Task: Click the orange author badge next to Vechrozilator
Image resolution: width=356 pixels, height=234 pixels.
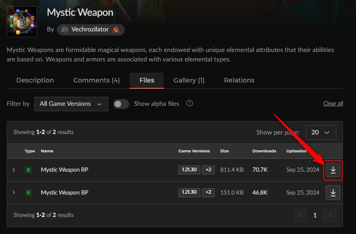Action: coord(116,30)
